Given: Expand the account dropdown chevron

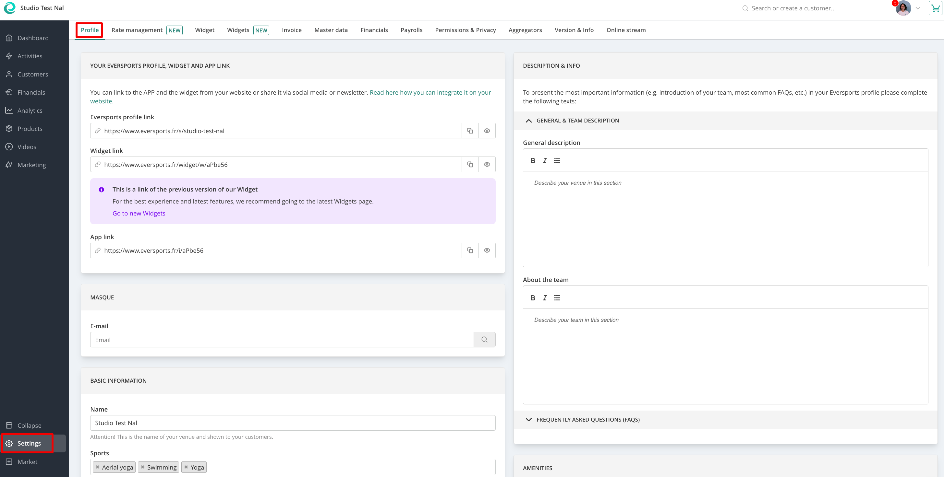Looking at the screenshot, I should coord(918,8).
